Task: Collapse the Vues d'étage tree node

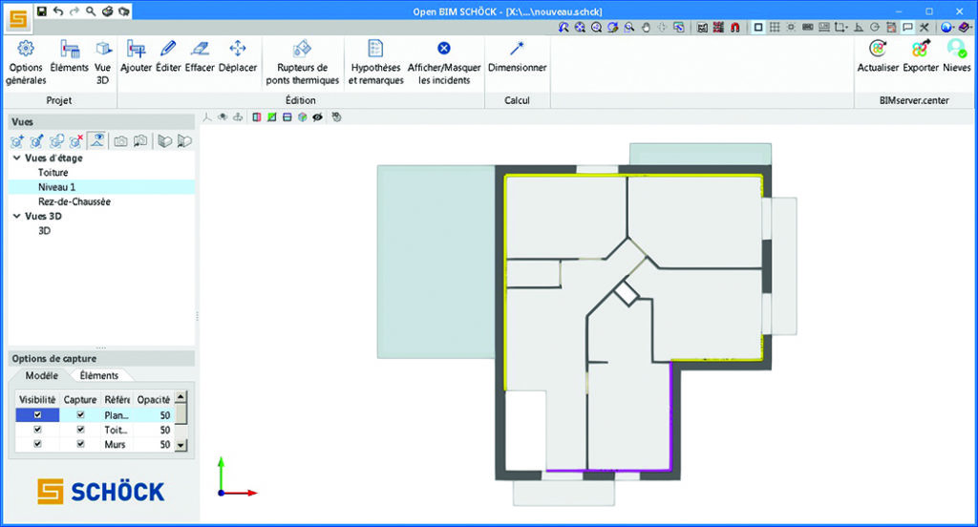Action: coord(17,158)
